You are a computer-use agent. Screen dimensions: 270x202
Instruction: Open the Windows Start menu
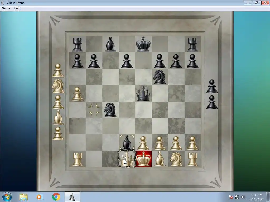(7, 197)
